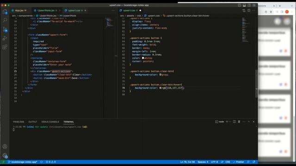Image resolution: width=296 pixels, height=166 pixels.
Task: Open a new tab in browser window
Action: pos(280,6)
